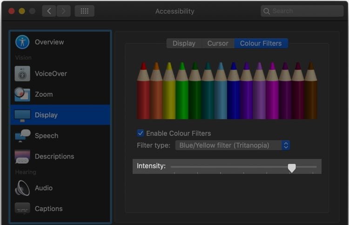Select the Descriptions icon
This screenshot has width=349, height=225.
coord(22,157)
